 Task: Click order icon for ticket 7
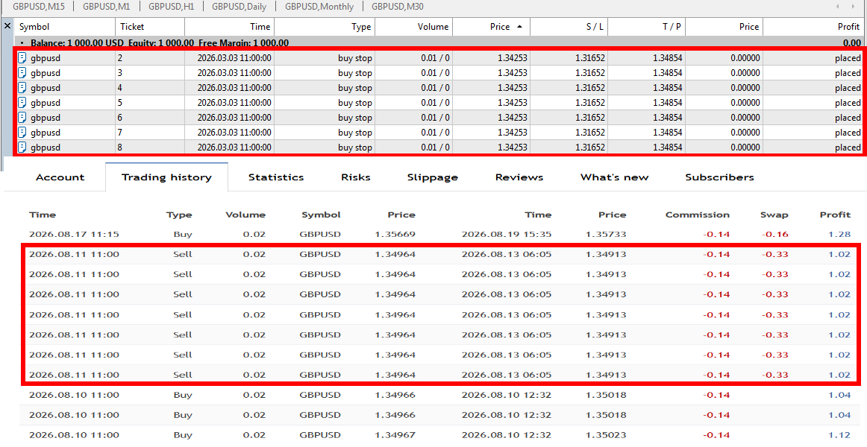pos(22,132)
